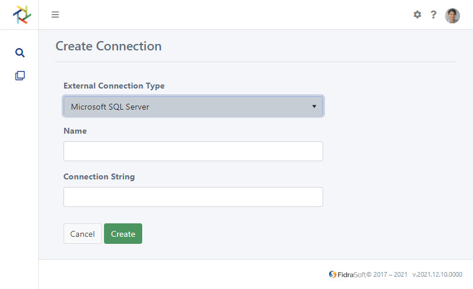Open help with the question mark icon
Viewport: 473px width, 289px height.
tap(434, 15)
